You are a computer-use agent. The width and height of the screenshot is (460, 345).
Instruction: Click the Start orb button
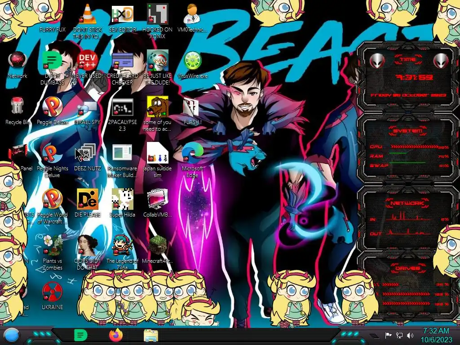pyautogui.click(x=12, y=335)
